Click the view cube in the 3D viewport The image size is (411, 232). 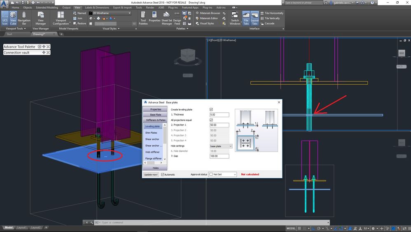tap(188, 56)
